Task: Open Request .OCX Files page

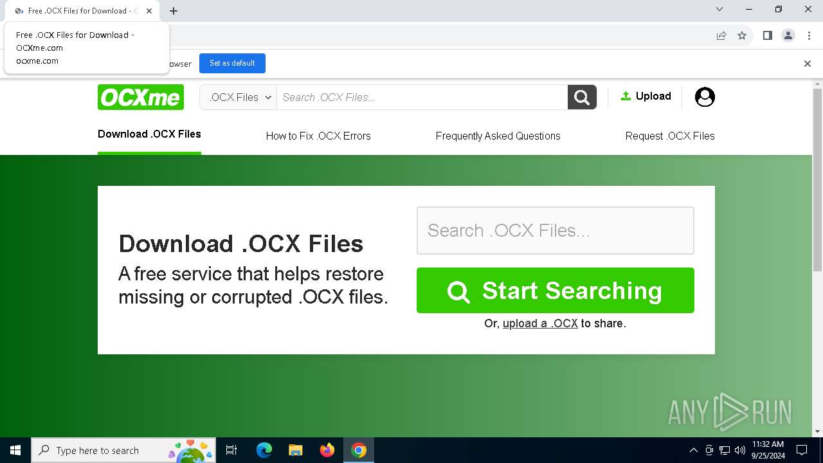Action: 670,136
